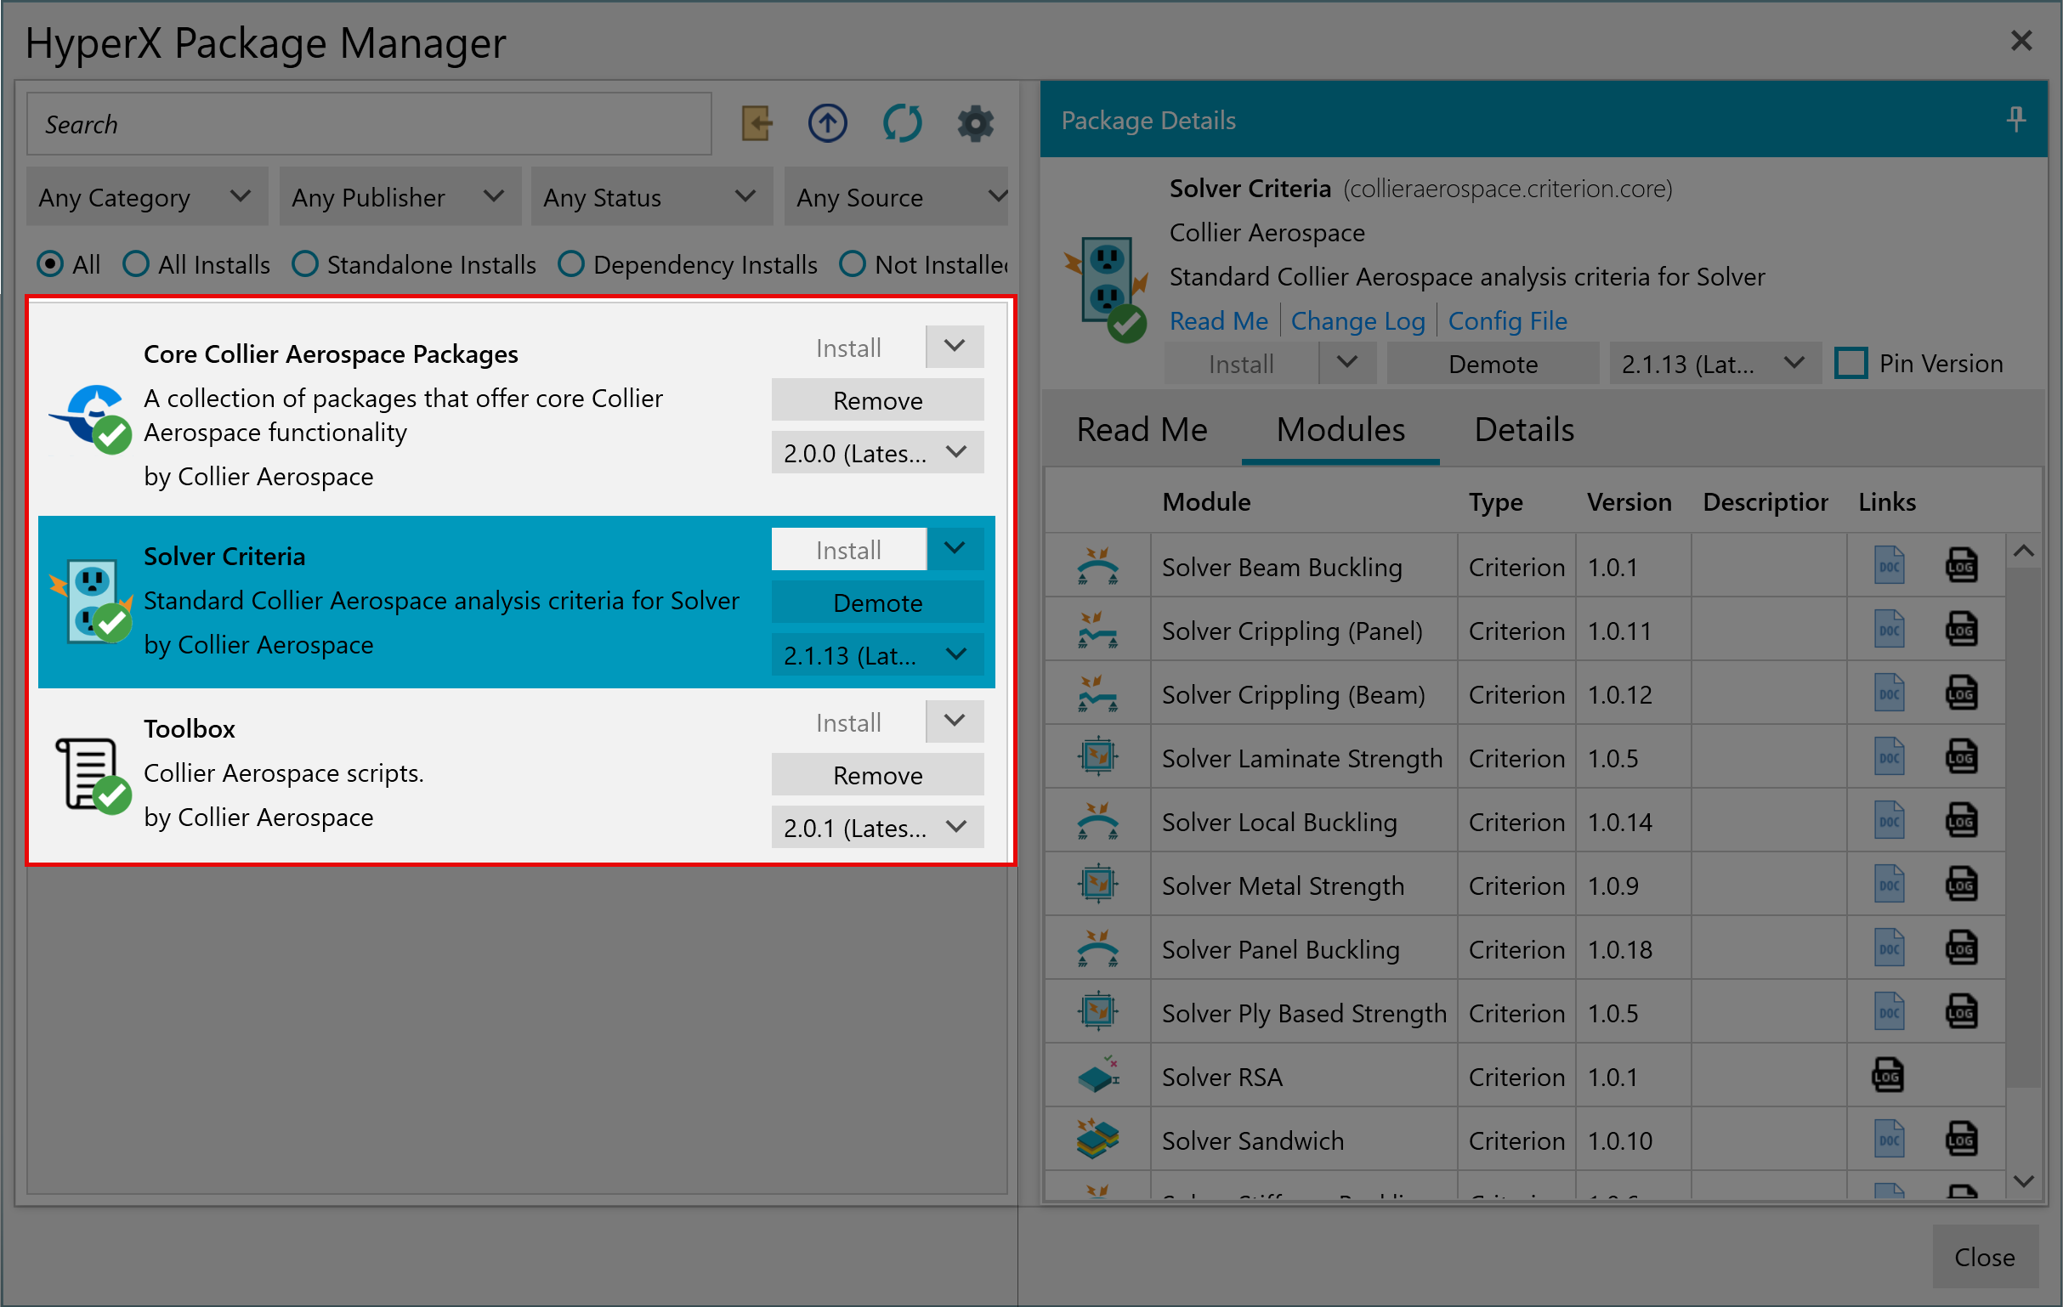Open the Any Status dropdown
Image resolution: width=2063 pixels, height=1307 pixels.
652,197
